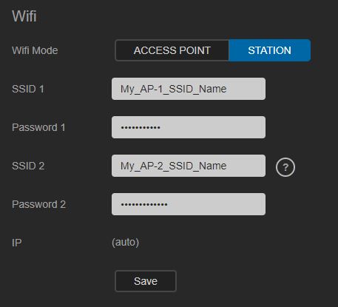Click masked dots in Password 1
The height and width of the screenshot is (307, 338).
click(141, 128)
